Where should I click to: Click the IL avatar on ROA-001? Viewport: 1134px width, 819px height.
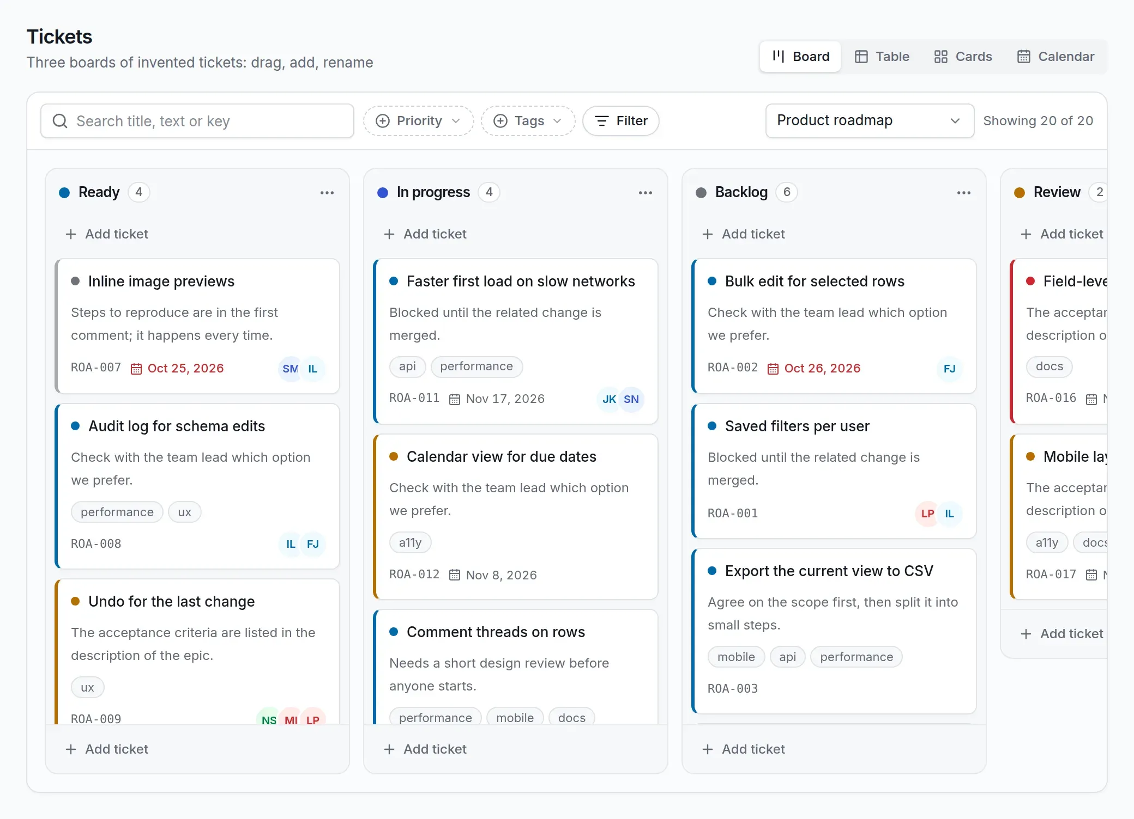pyautogui.click(x=950, y=514)
